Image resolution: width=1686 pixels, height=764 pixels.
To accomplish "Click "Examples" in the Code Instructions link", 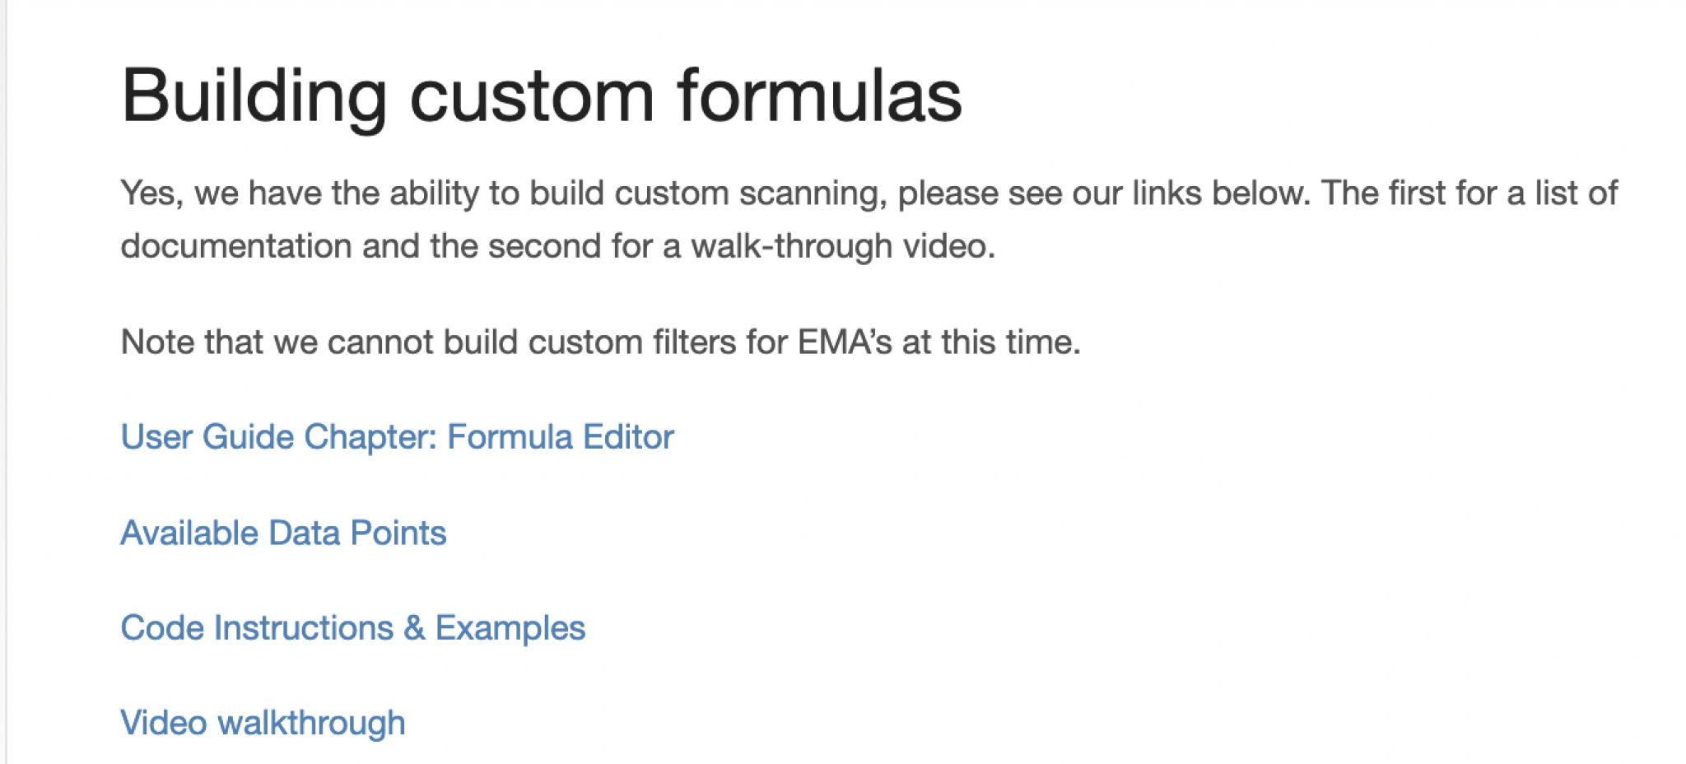I will point(510,628).
